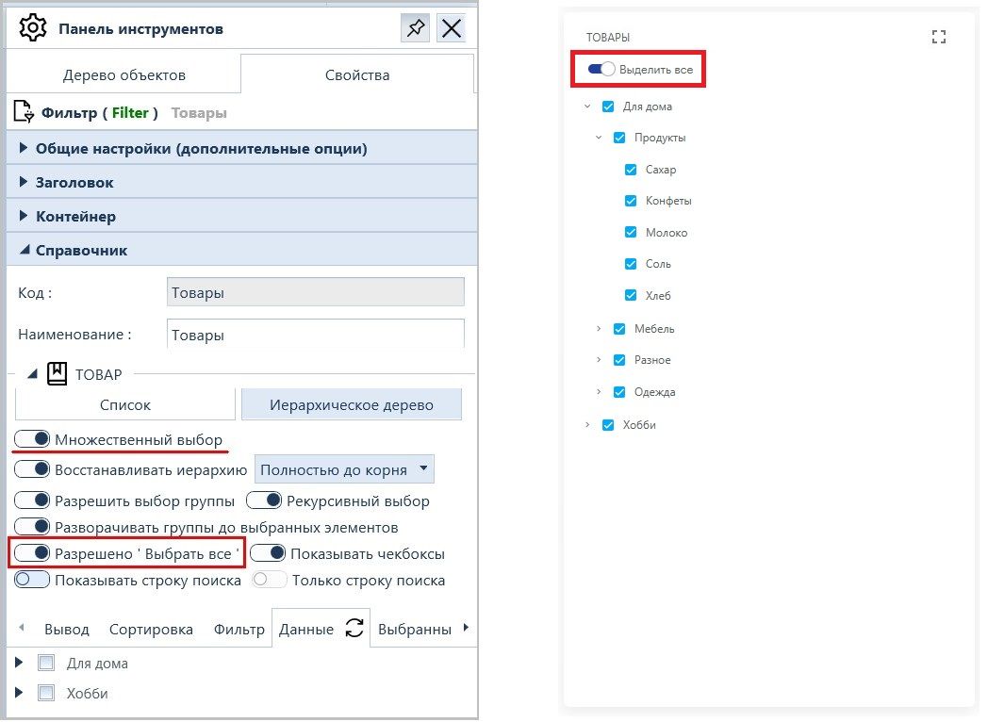The width and height of the screenshot is (988, 722).
Task: Toggle Разрешено 'Выбрать все' switch
Action: pyautogui.click(x=32, y=553)
